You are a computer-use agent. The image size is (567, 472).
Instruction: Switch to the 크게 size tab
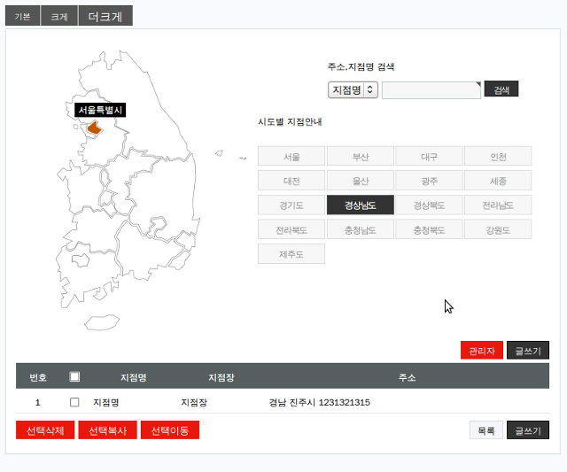click(59, 16)
